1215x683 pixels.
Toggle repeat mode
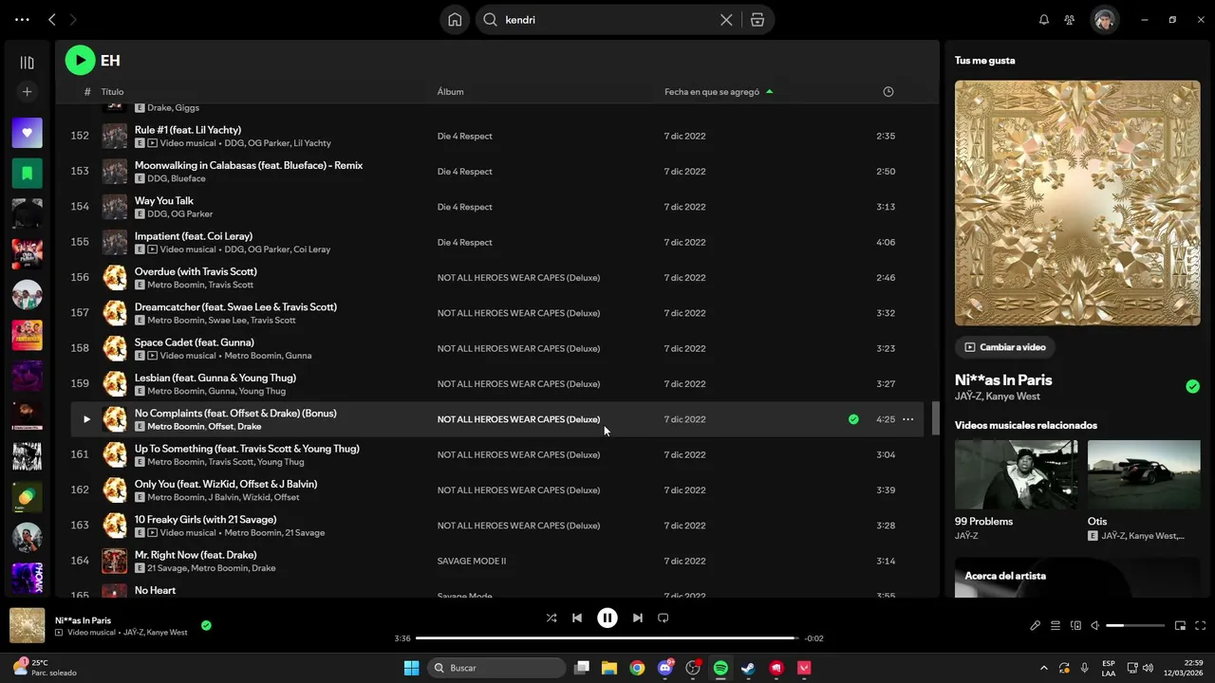tap(664, 618)
